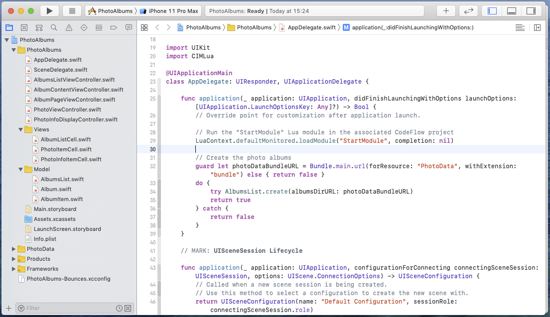Click PhotoAlbums folder in jump bar
Viewport: 550px width, 317px height.
pos(250,27)
